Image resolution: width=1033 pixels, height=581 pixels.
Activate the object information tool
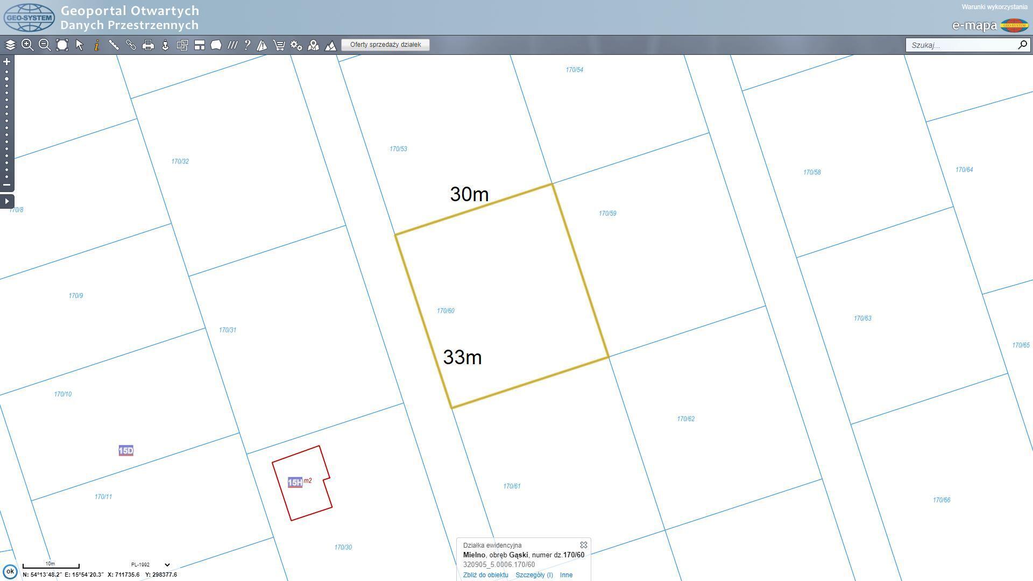[97, 45]
